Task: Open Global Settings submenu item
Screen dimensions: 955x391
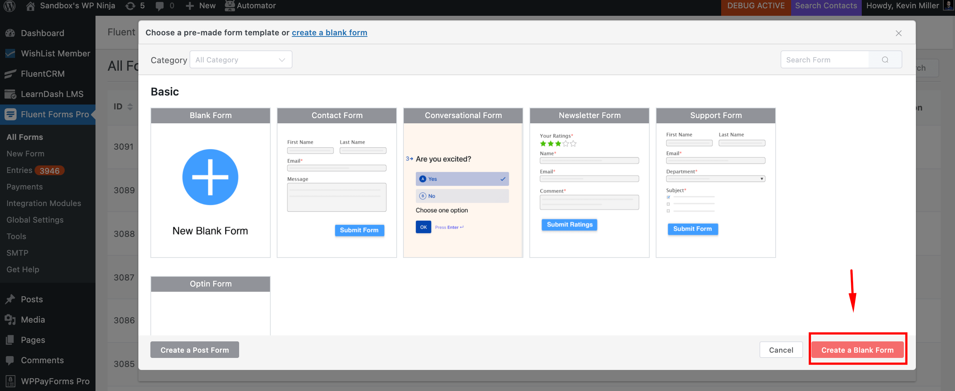Action: 35,220
